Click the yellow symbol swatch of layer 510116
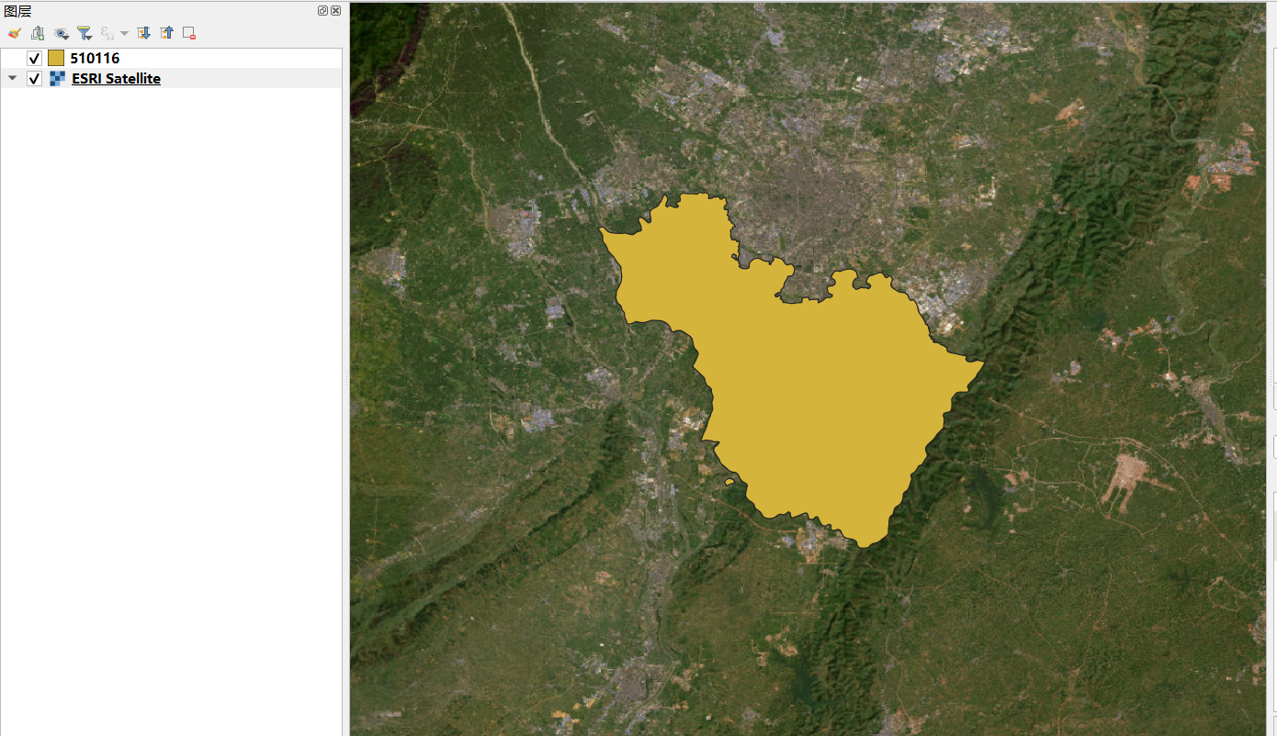 coord(56,58)
